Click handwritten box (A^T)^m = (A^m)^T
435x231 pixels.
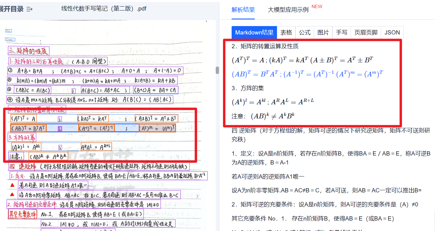pos(157,128)
